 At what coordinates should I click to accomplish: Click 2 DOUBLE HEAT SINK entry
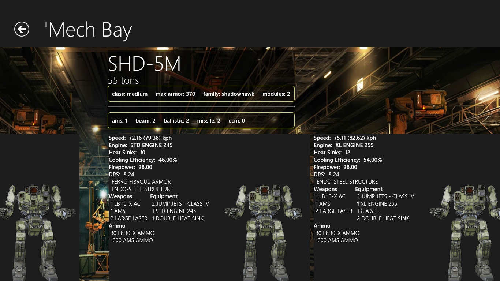[x=383, y=218]
